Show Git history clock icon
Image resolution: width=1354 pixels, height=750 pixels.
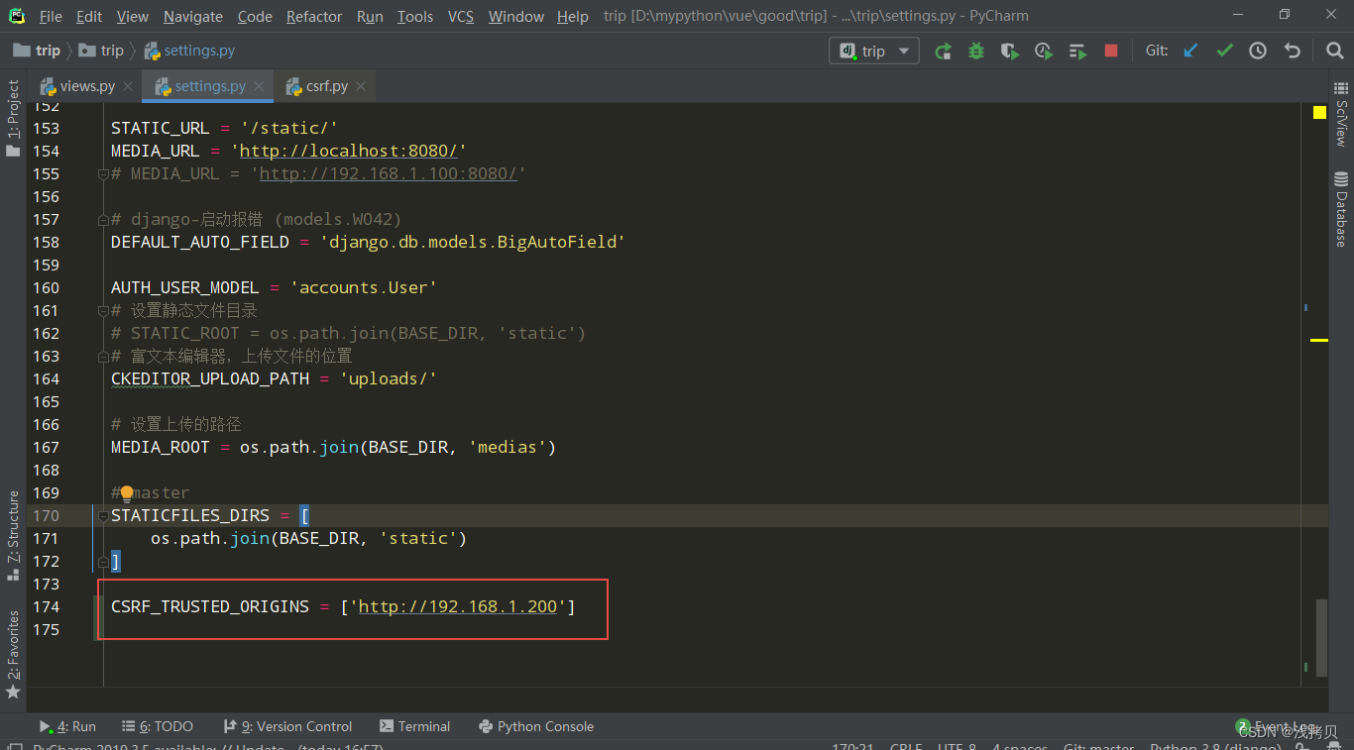pos(1258,51)
